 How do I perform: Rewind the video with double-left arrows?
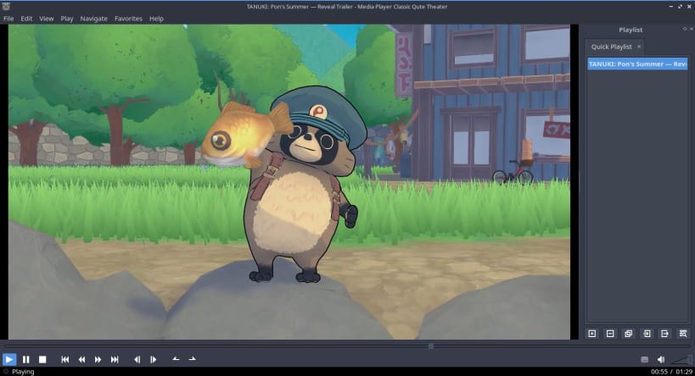81,359
